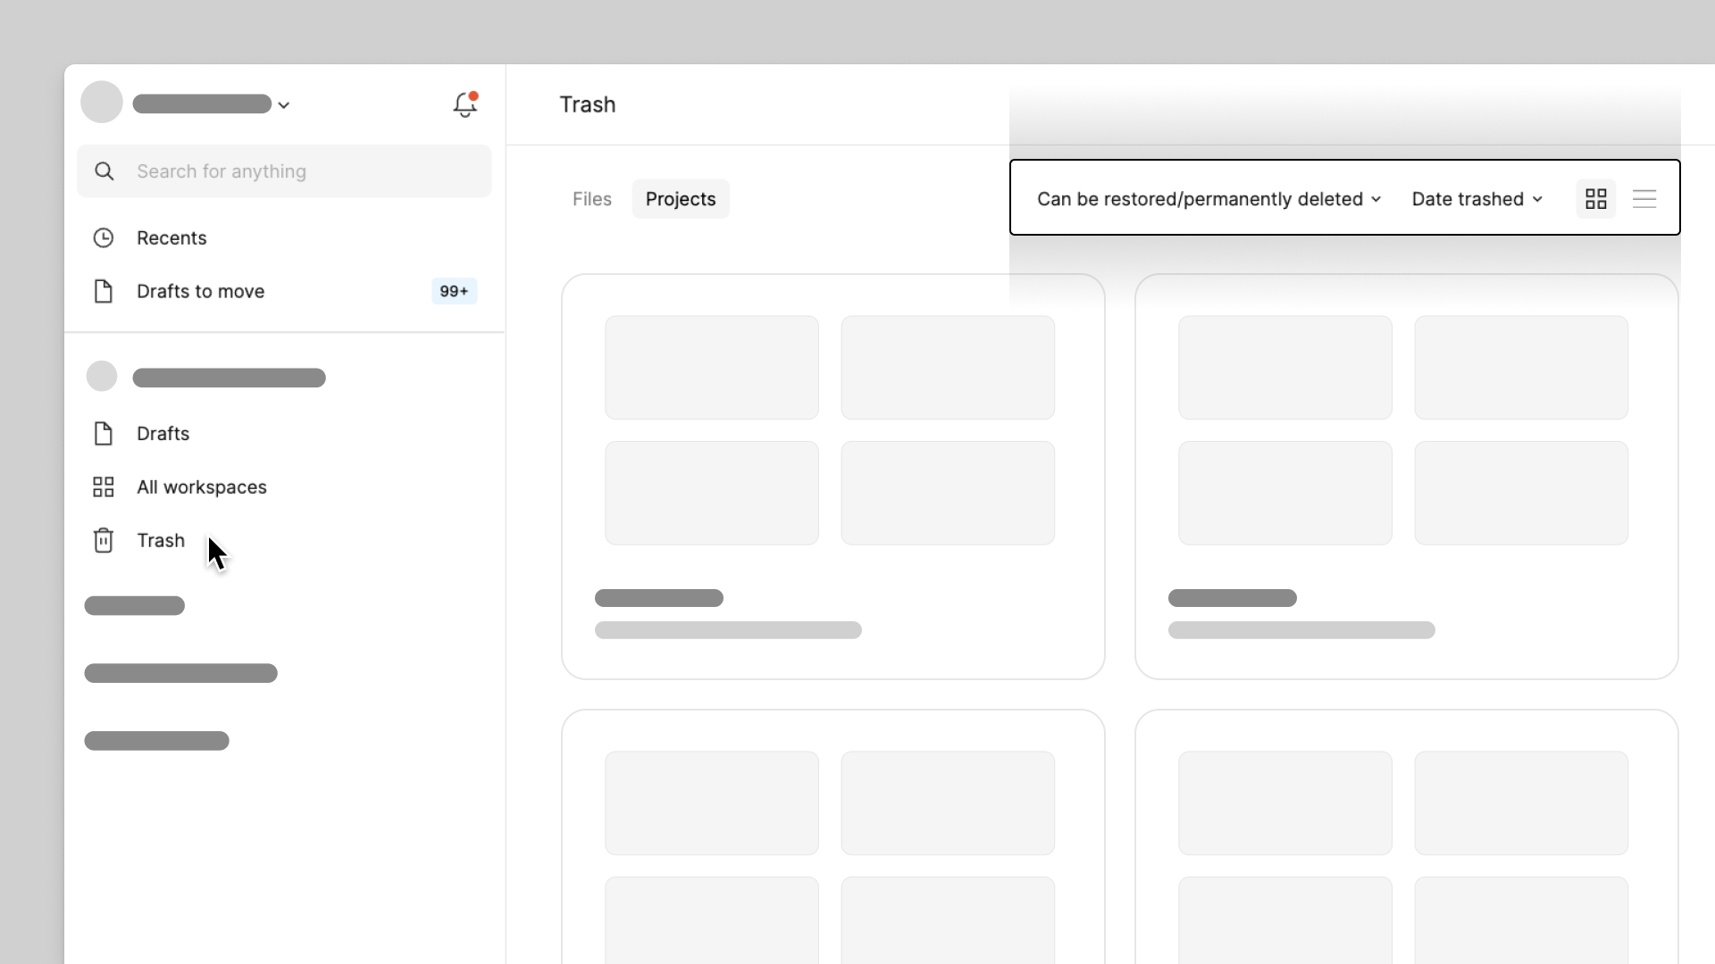The width and height of the screenshot is (1715, 964).
Task: Open the 'Date trashed' sort dropdown
Action: coord(1477,199)
